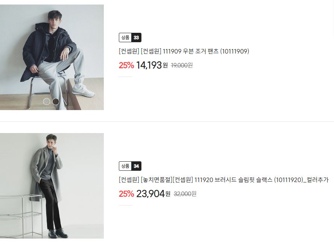Click the 상품 label beside number 34
This screenshot has height=245, width=334.
tap(125, 166)
